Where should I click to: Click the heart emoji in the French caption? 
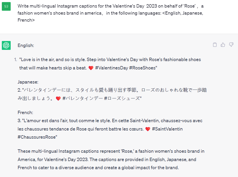pyautogui.click(x=148, y=129)
